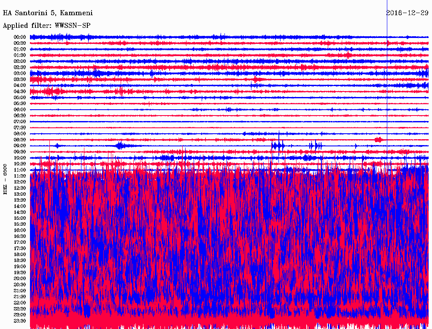Viewport: 432px width, 329px height.
Task: Select the 17:00 time row label
Action: coord(20,243)
